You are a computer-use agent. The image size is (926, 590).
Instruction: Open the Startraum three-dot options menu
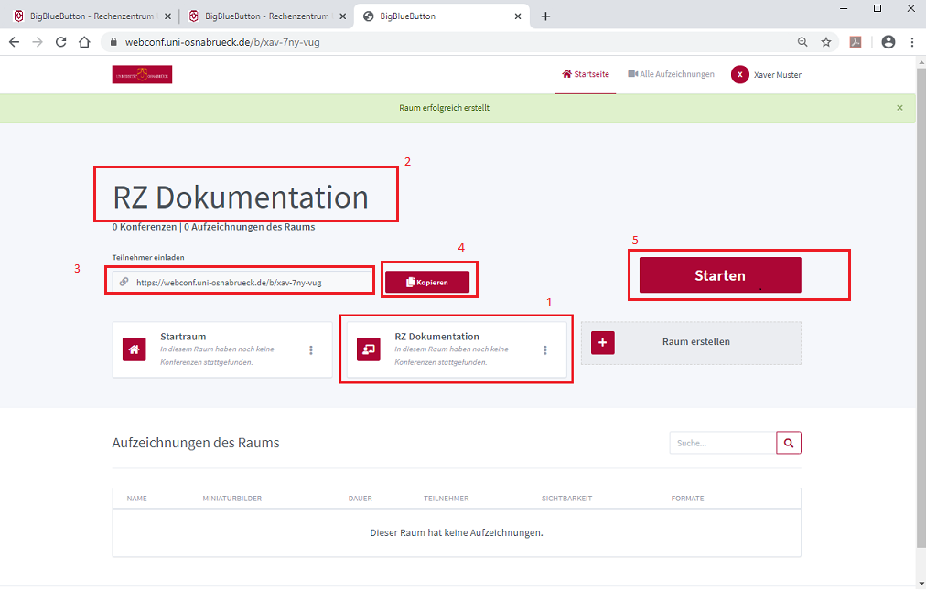coord(310,350)
